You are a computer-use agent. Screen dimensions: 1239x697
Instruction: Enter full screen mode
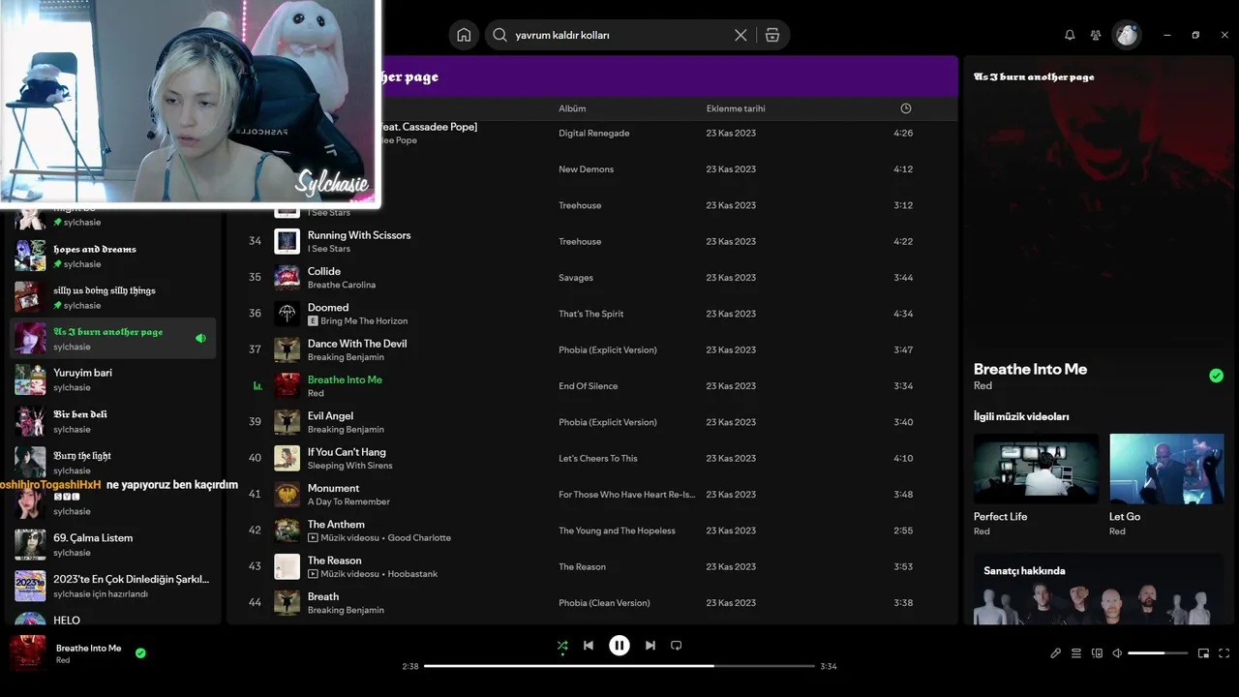(x=1224, y=653)
